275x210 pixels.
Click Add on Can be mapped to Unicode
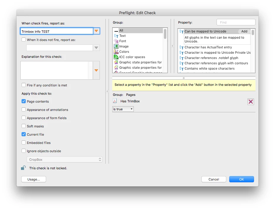click(x=244, y=31)
